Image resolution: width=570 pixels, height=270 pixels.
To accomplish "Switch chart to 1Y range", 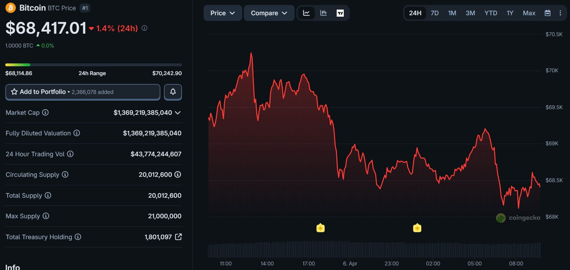I will (x=510, y=13).
